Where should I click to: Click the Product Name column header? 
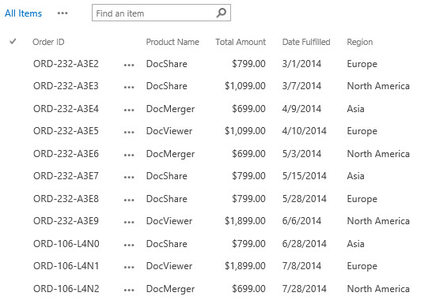click(x=173, y=42)
